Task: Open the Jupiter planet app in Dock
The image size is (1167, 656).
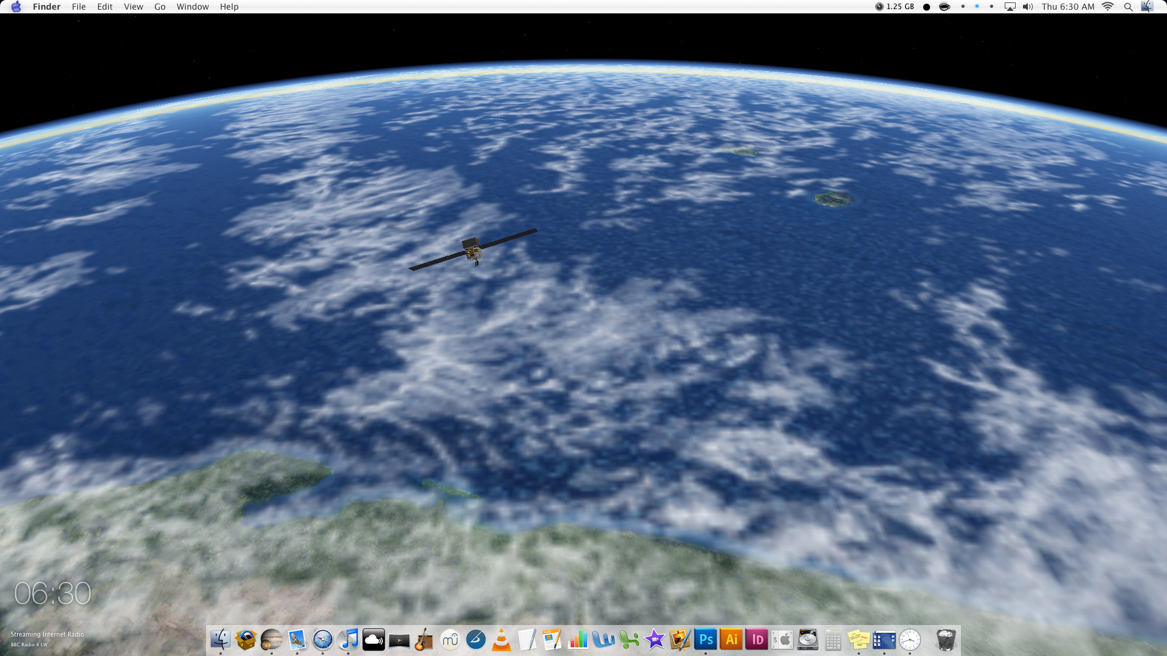Action: coord(272,640)
